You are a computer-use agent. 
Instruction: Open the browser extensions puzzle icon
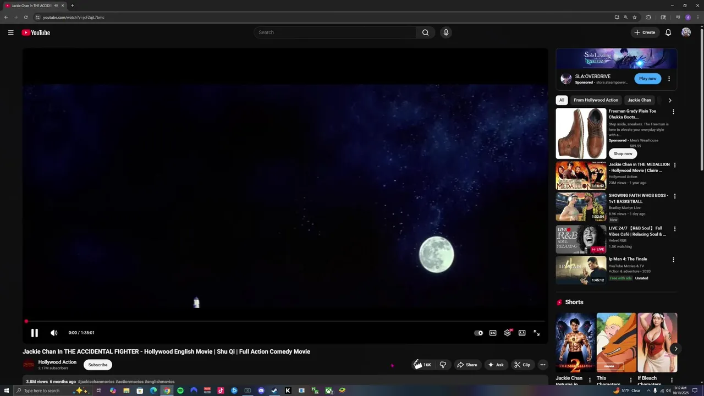click(x=648, y=17)
